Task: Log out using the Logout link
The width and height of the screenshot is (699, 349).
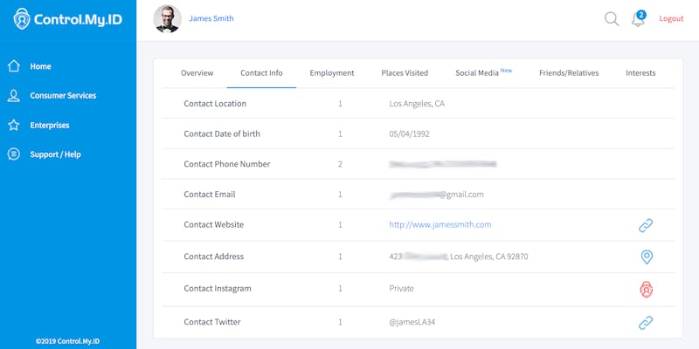Action: click(671, 18)
